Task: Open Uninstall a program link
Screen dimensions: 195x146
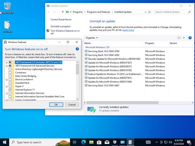Action: 60,27
